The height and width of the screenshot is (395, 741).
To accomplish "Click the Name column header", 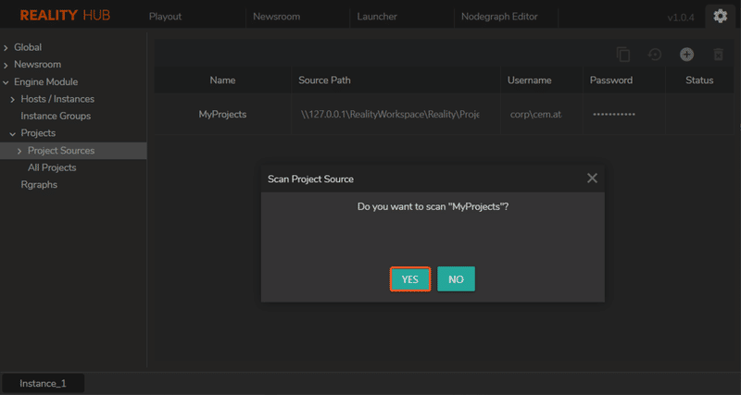I will [222, 80].
